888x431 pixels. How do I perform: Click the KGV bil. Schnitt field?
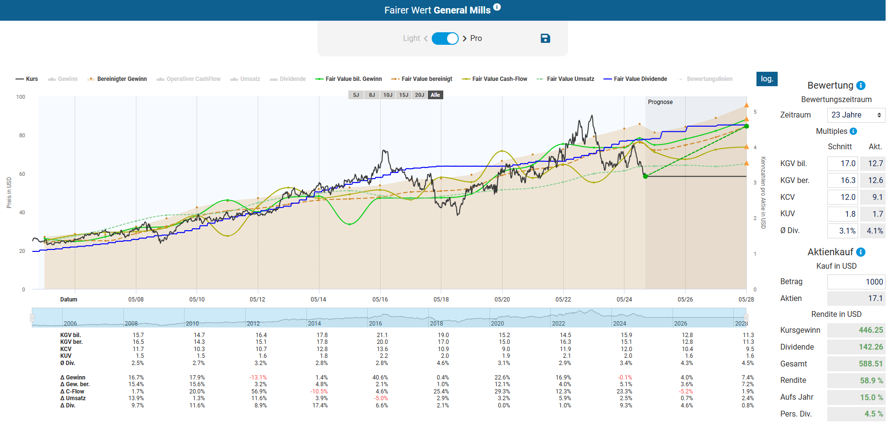coord(843,164)
